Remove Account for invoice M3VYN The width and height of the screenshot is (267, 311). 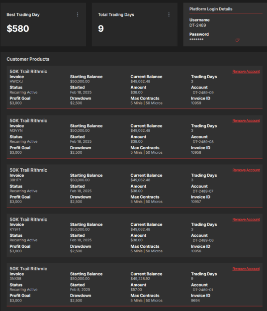point(246,120)
